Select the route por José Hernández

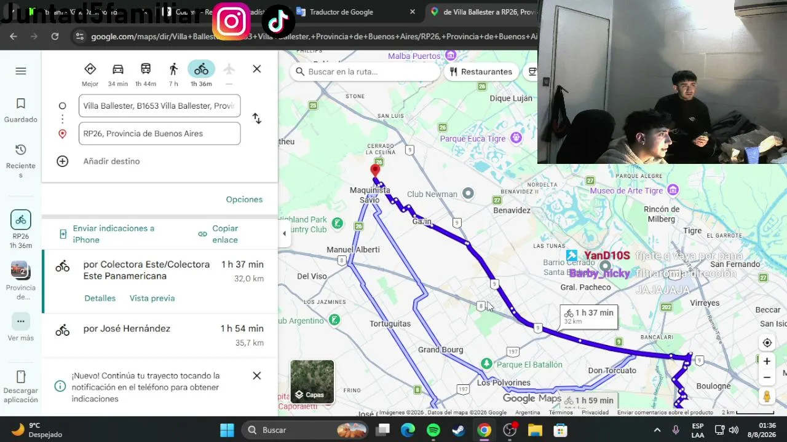pos(160,335)
